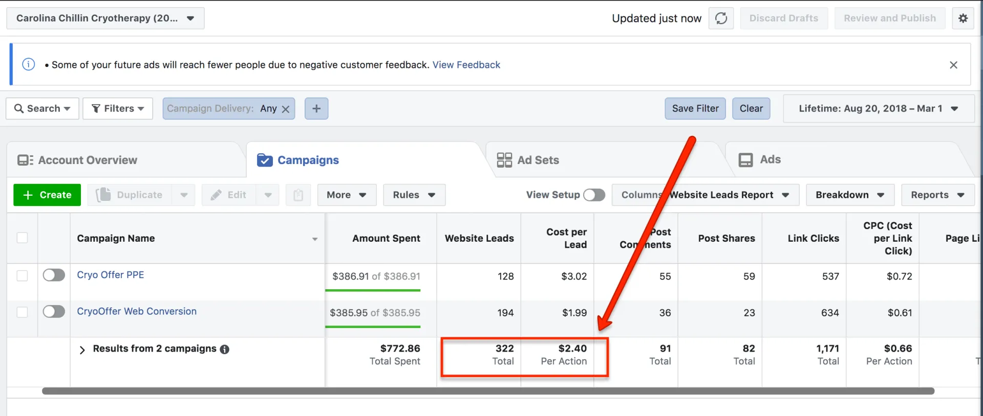Image resolution: width=983 pixels, height=416 pixels.
Task: Click the horizontal table scrollbar
Action: [x=488, y=391]
